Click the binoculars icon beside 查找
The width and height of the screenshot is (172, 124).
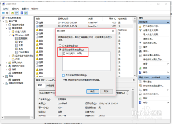(x=140, y=51)
